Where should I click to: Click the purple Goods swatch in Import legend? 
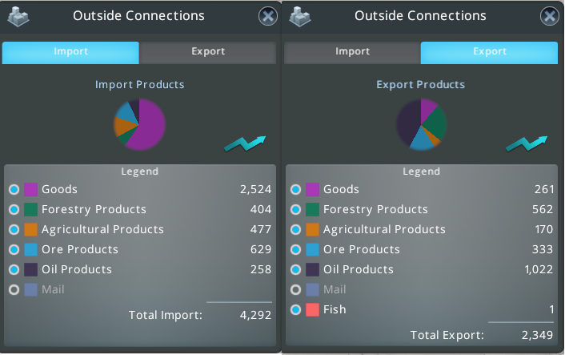(x=31, y=190)
